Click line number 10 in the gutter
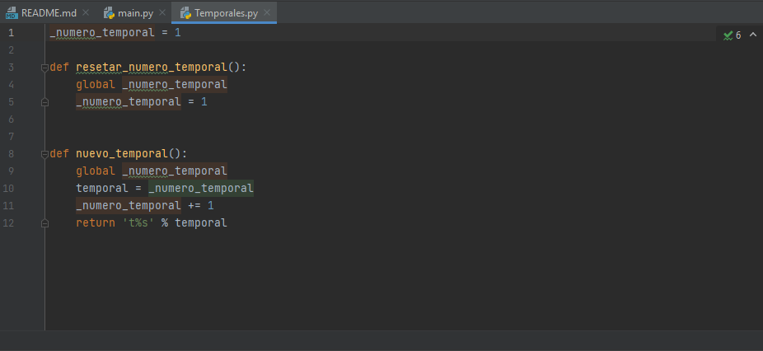 click(8, 189)
